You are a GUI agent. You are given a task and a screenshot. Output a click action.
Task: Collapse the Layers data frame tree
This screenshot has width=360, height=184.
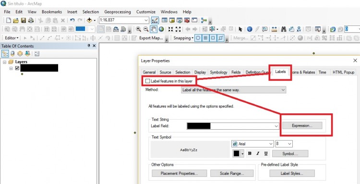(5, 62)
